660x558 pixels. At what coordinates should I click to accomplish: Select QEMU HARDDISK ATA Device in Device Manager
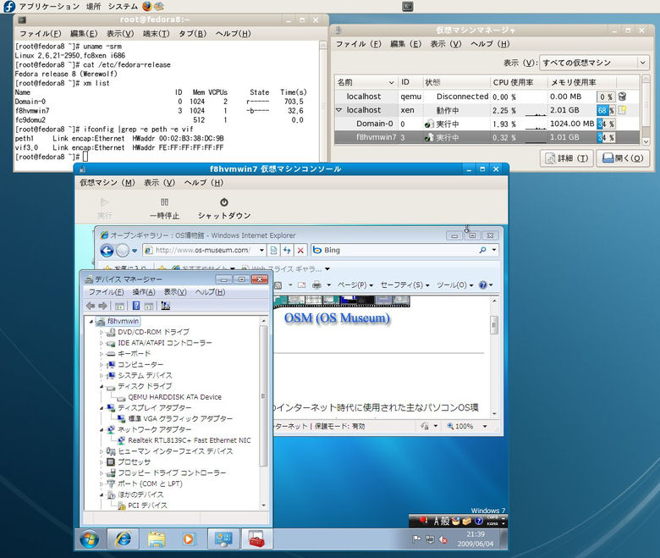click(174, 397)
